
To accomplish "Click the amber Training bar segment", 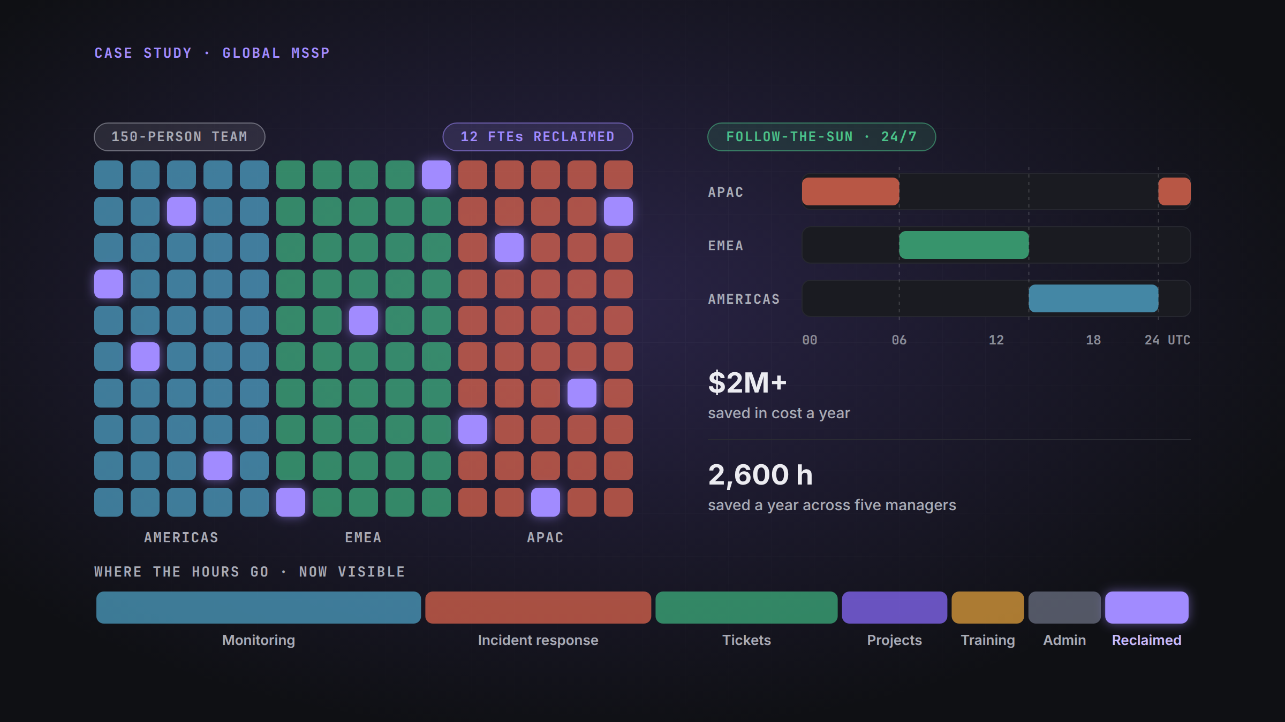I will click(988, 608).
